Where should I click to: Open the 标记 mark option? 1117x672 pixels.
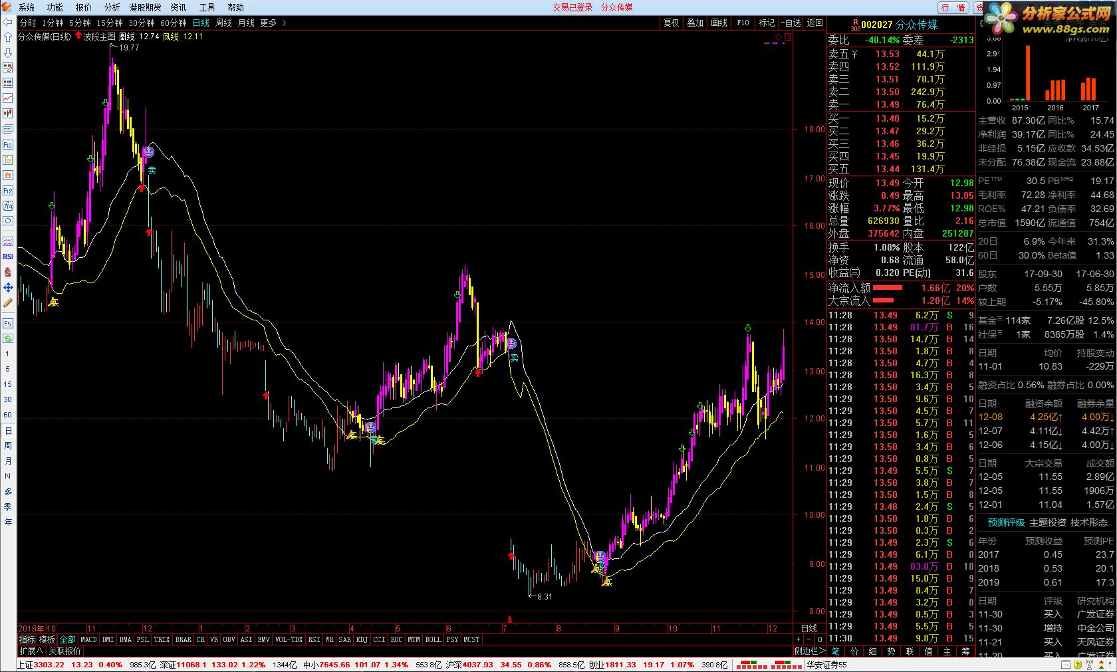pyautogui.click(x=767, y=23)
